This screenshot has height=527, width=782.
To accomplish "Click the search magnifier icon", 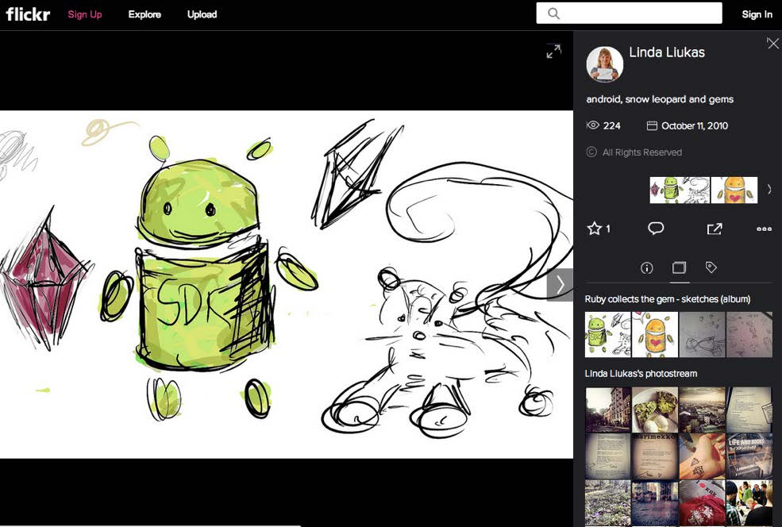I will pos(553,13).
